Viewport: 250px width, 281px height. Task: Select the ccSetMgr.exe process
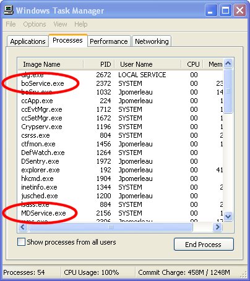pyautogui.click(x=41, y=118)
